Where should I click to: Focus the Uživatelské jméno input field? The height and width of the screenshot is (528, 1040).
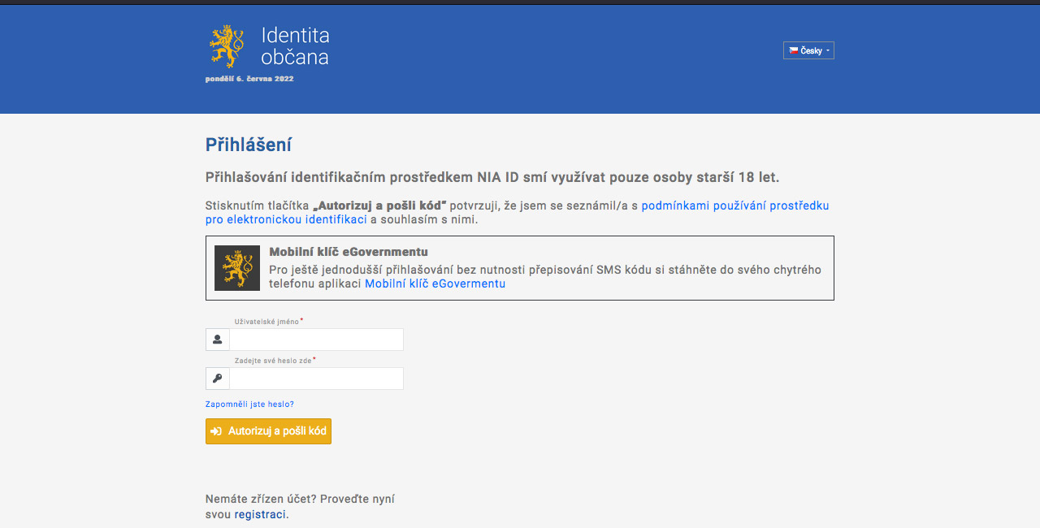pyautogui.click(x=316, y=340)
